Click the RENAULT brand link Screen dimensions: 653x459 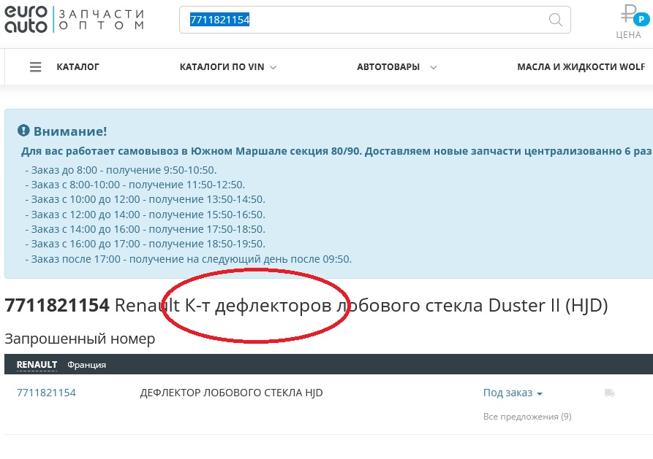click(37, 365)
